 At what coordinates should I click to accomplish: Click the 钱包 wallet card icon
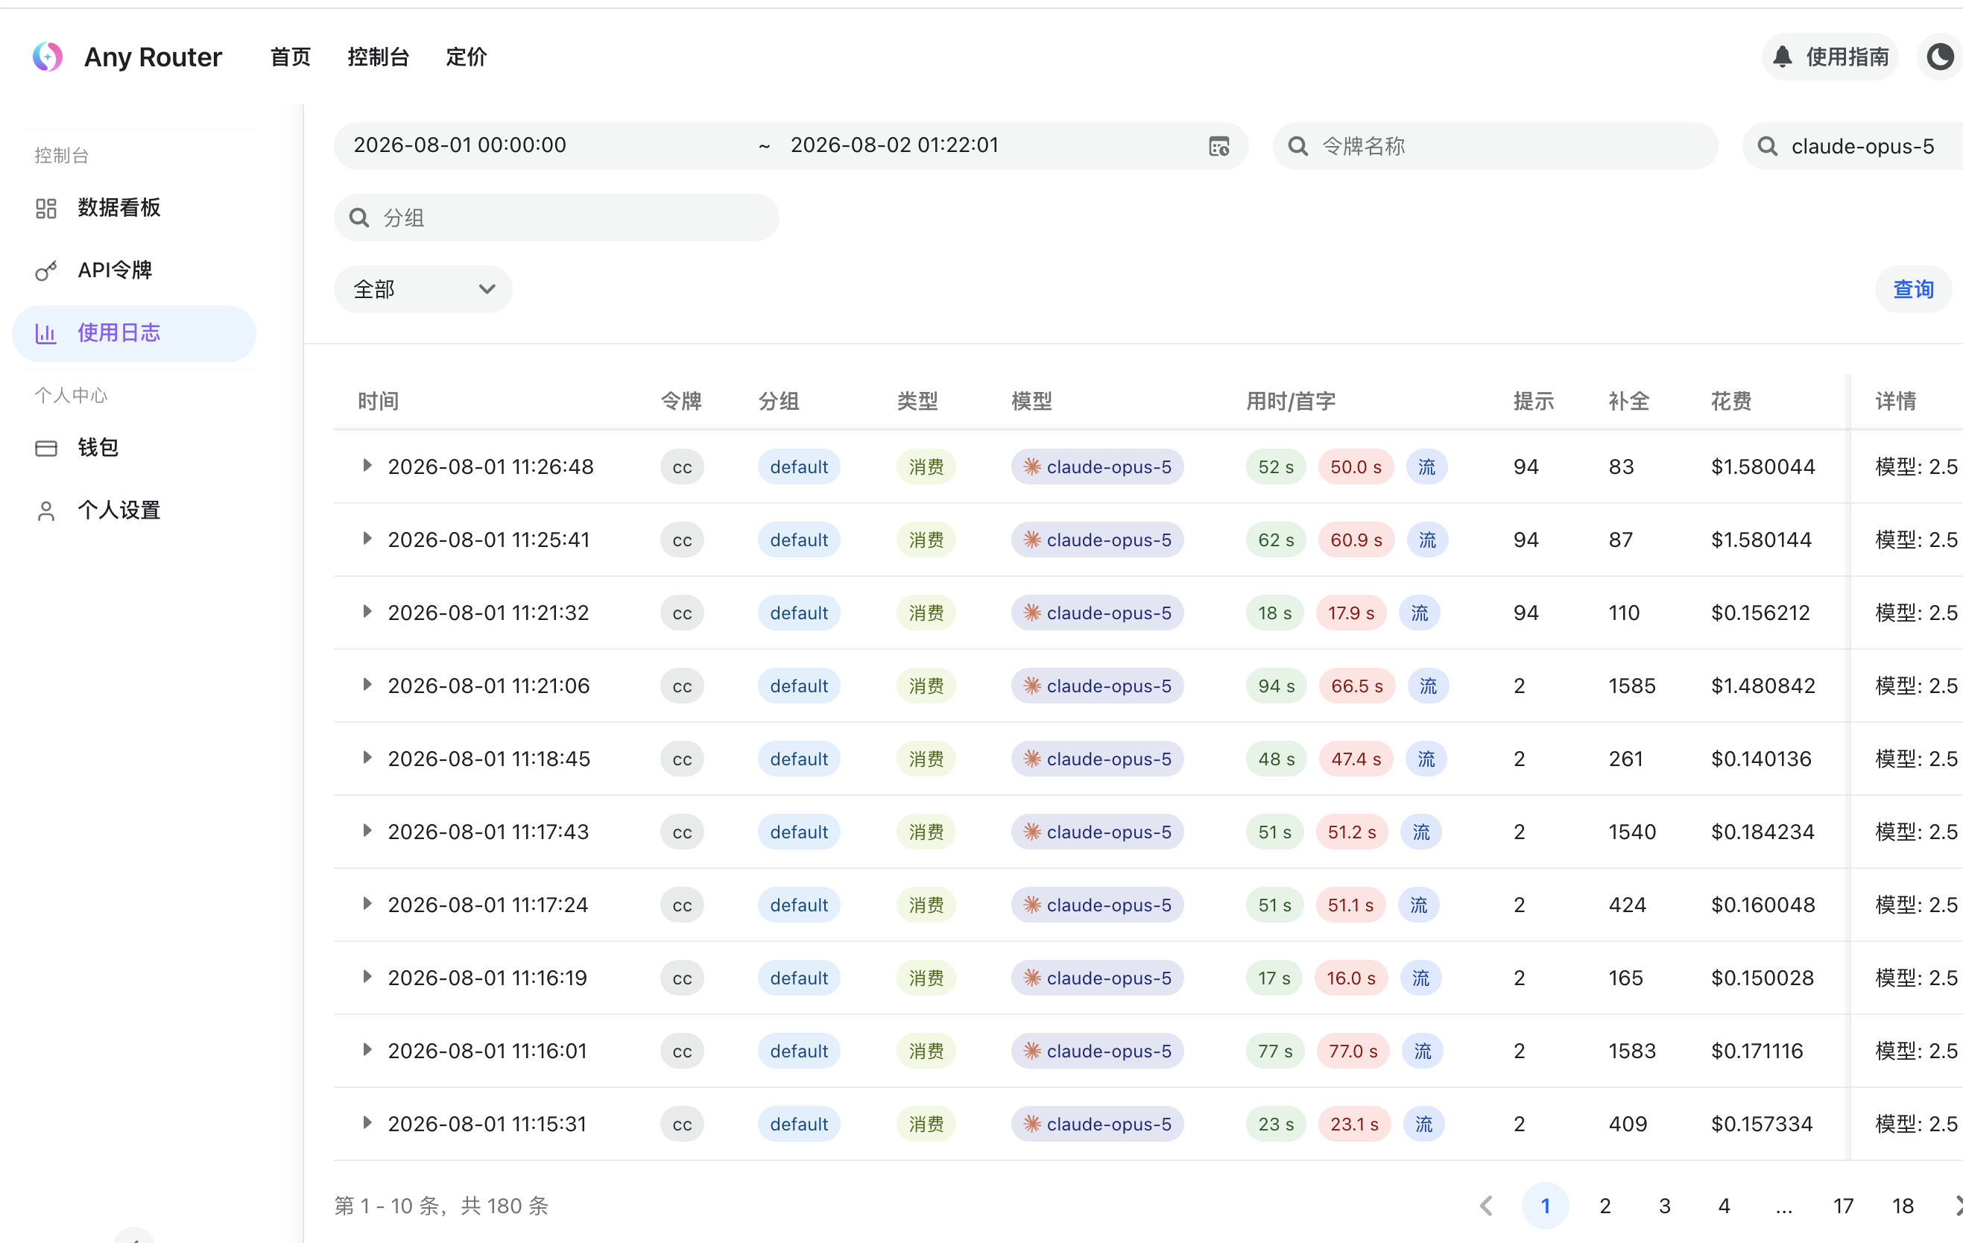tap(45, 449)
